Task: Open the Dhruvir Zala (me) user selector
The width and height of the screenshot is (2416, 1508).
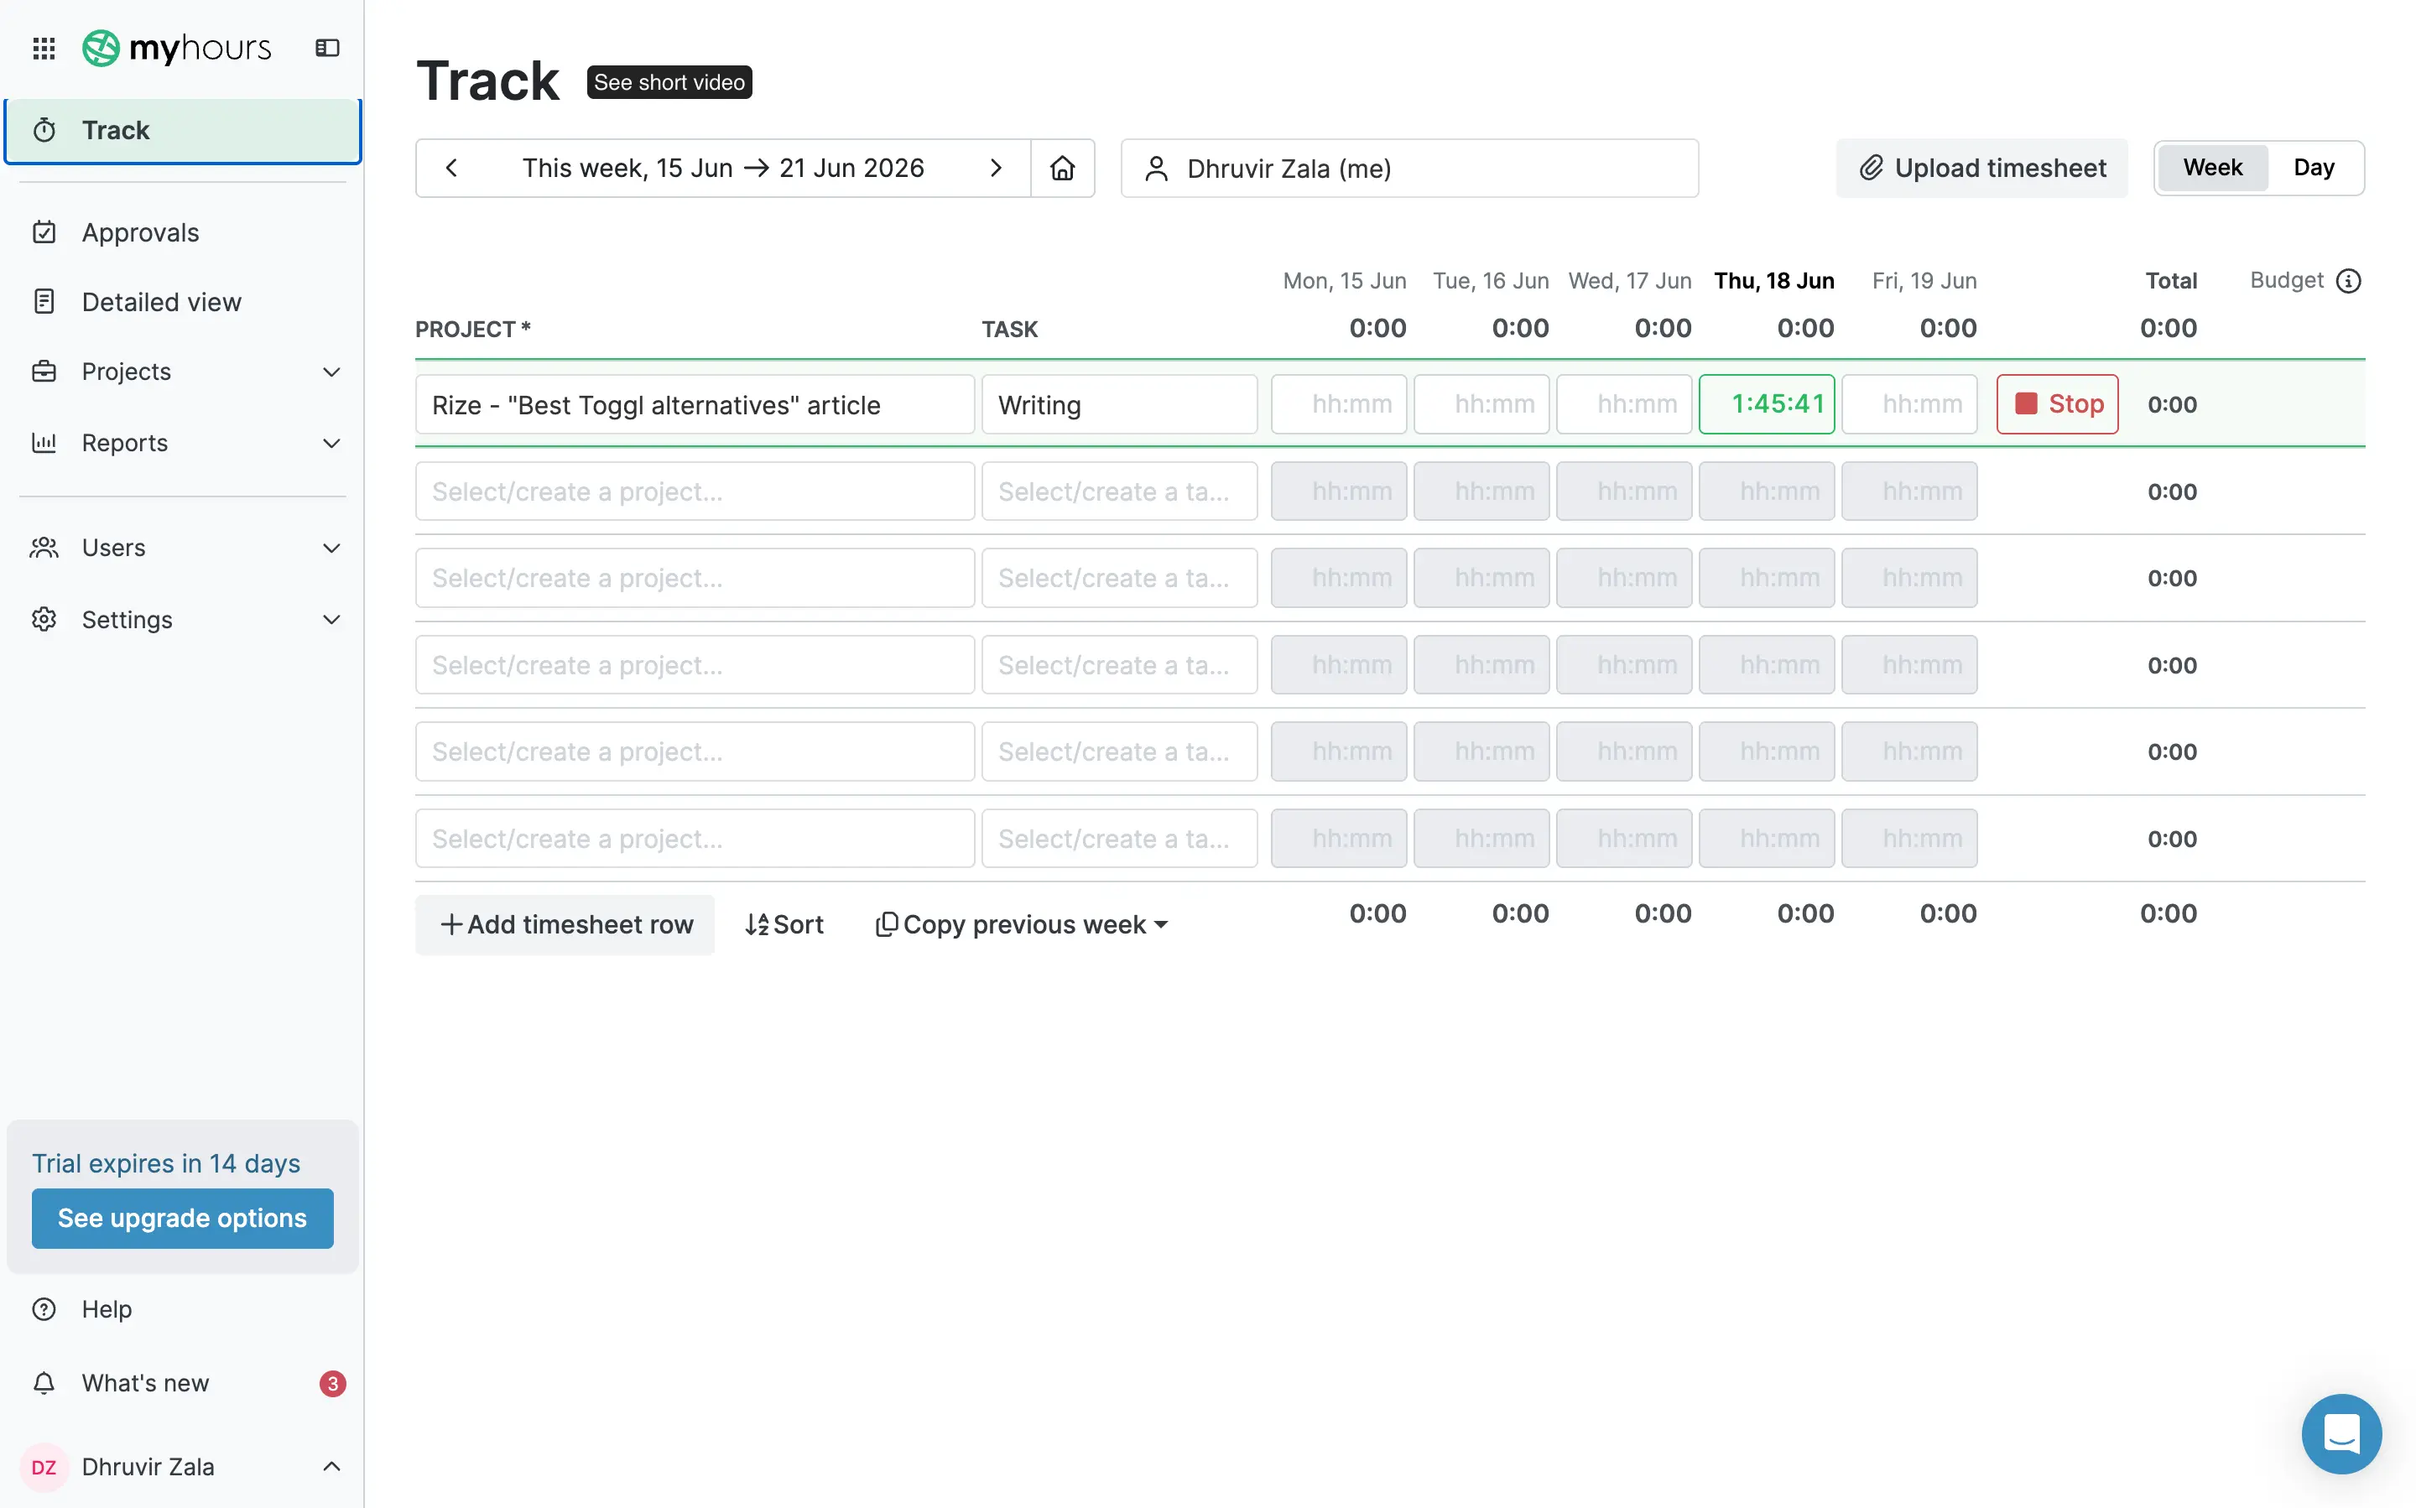Action: pyautogui.click(x=1408, y=168)
